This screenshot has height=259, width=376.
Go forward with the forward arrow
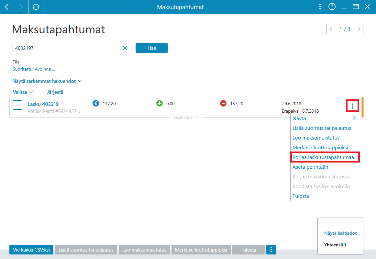[21, 7]
